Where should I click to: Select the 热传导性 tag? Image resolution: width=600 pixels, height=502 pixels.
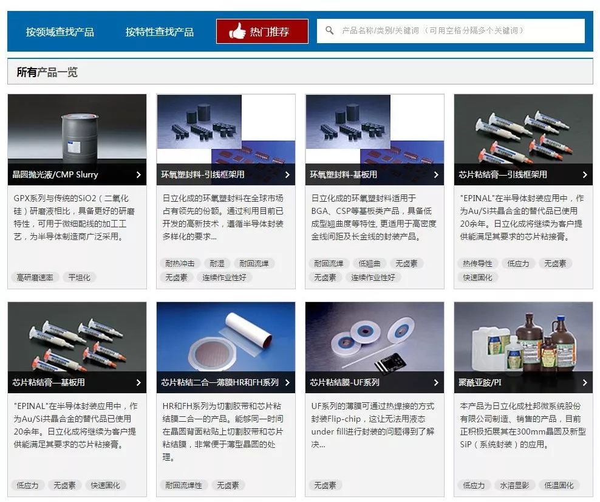[477, 263]
